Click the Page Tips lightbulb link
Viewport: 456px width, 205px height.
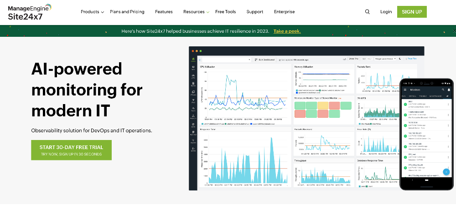[x=411, y=59]
